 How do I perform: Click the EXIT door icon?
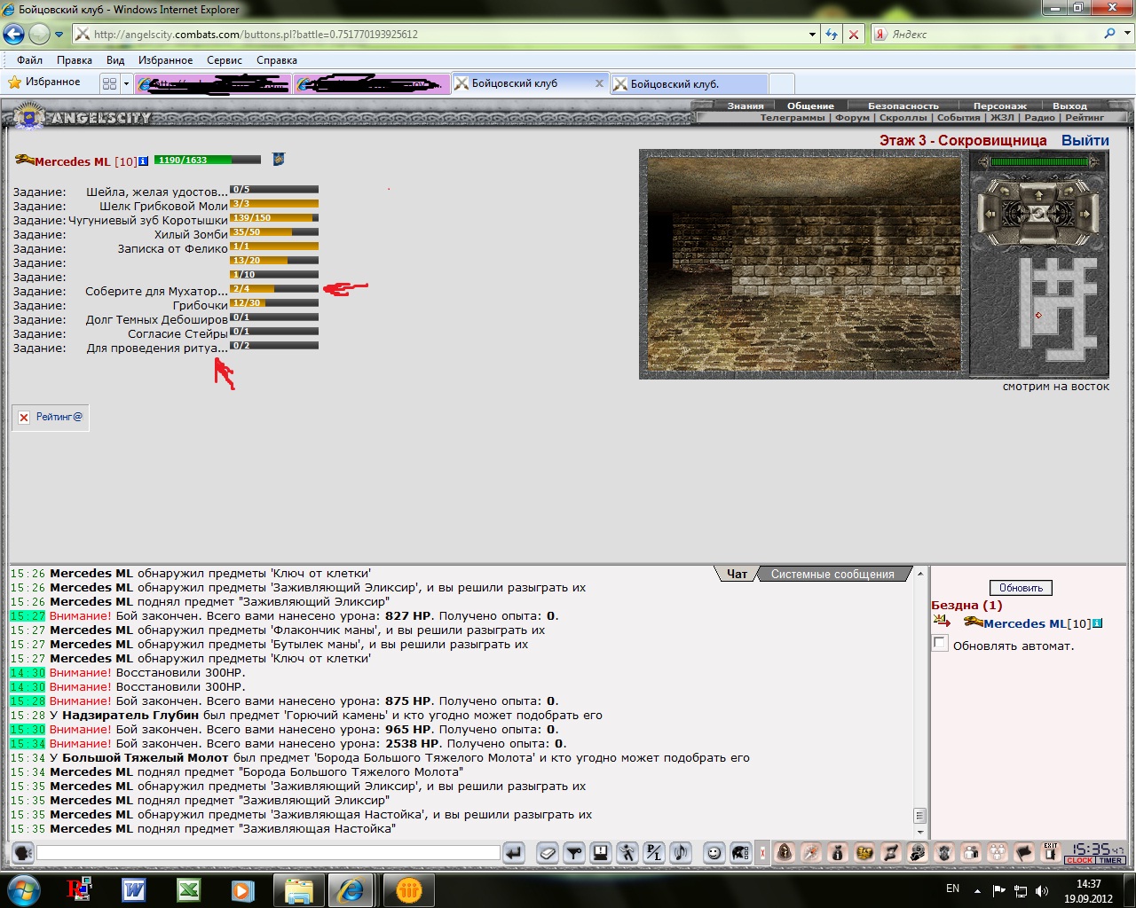pos(1051,853)
